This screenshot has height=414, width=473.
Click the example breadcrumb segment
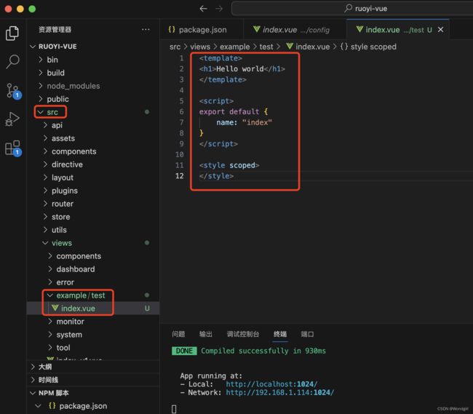pos(235,47)
